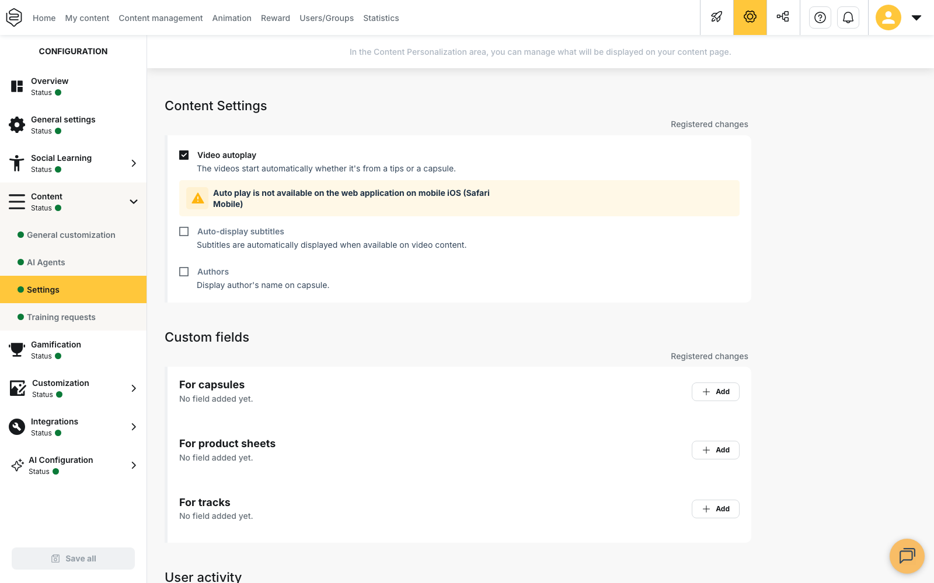Collapse the Content section chevron
The image size is (934, 583).
coord(134,202)
